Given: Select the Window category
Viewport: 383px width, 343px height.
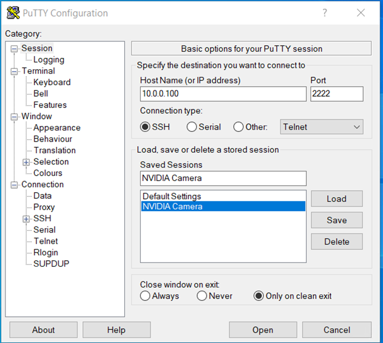Looking at the screenshot, I should pyautogui.click(x=37, y=116).
